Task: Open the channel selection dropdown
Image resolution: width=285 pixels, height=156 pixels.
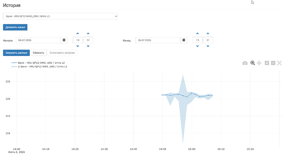Action: pos(60,16)
